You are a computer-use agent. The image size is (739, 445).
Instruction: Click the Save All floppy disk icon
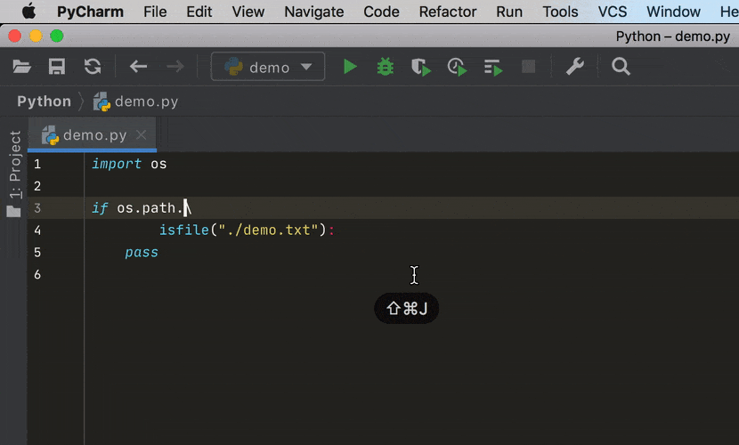pyautogui.click(x=57, y=67)
